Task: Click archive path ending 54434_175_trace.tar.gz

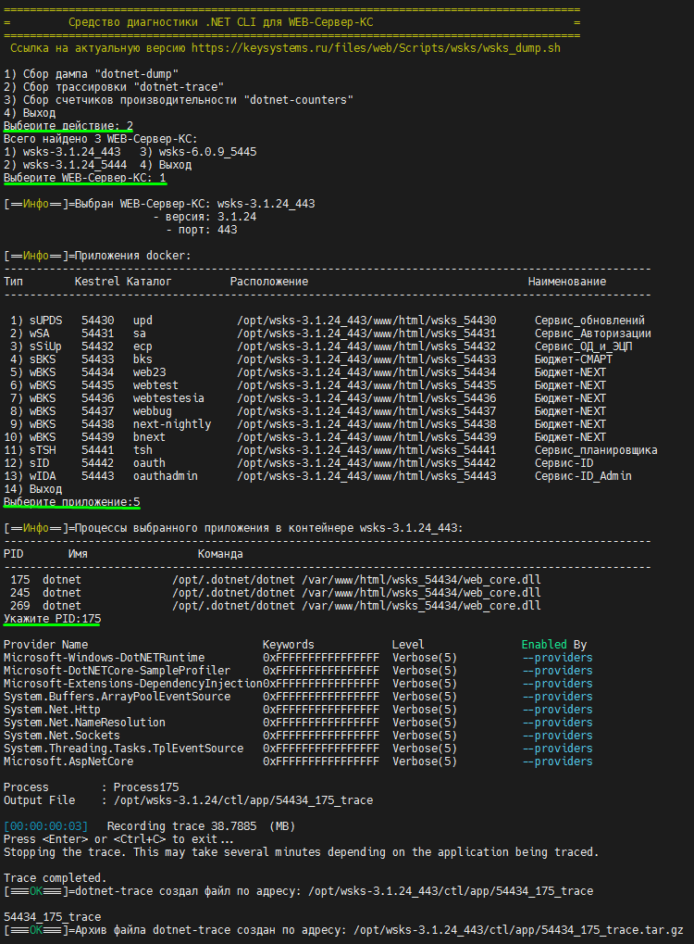Action: [518, 930]
